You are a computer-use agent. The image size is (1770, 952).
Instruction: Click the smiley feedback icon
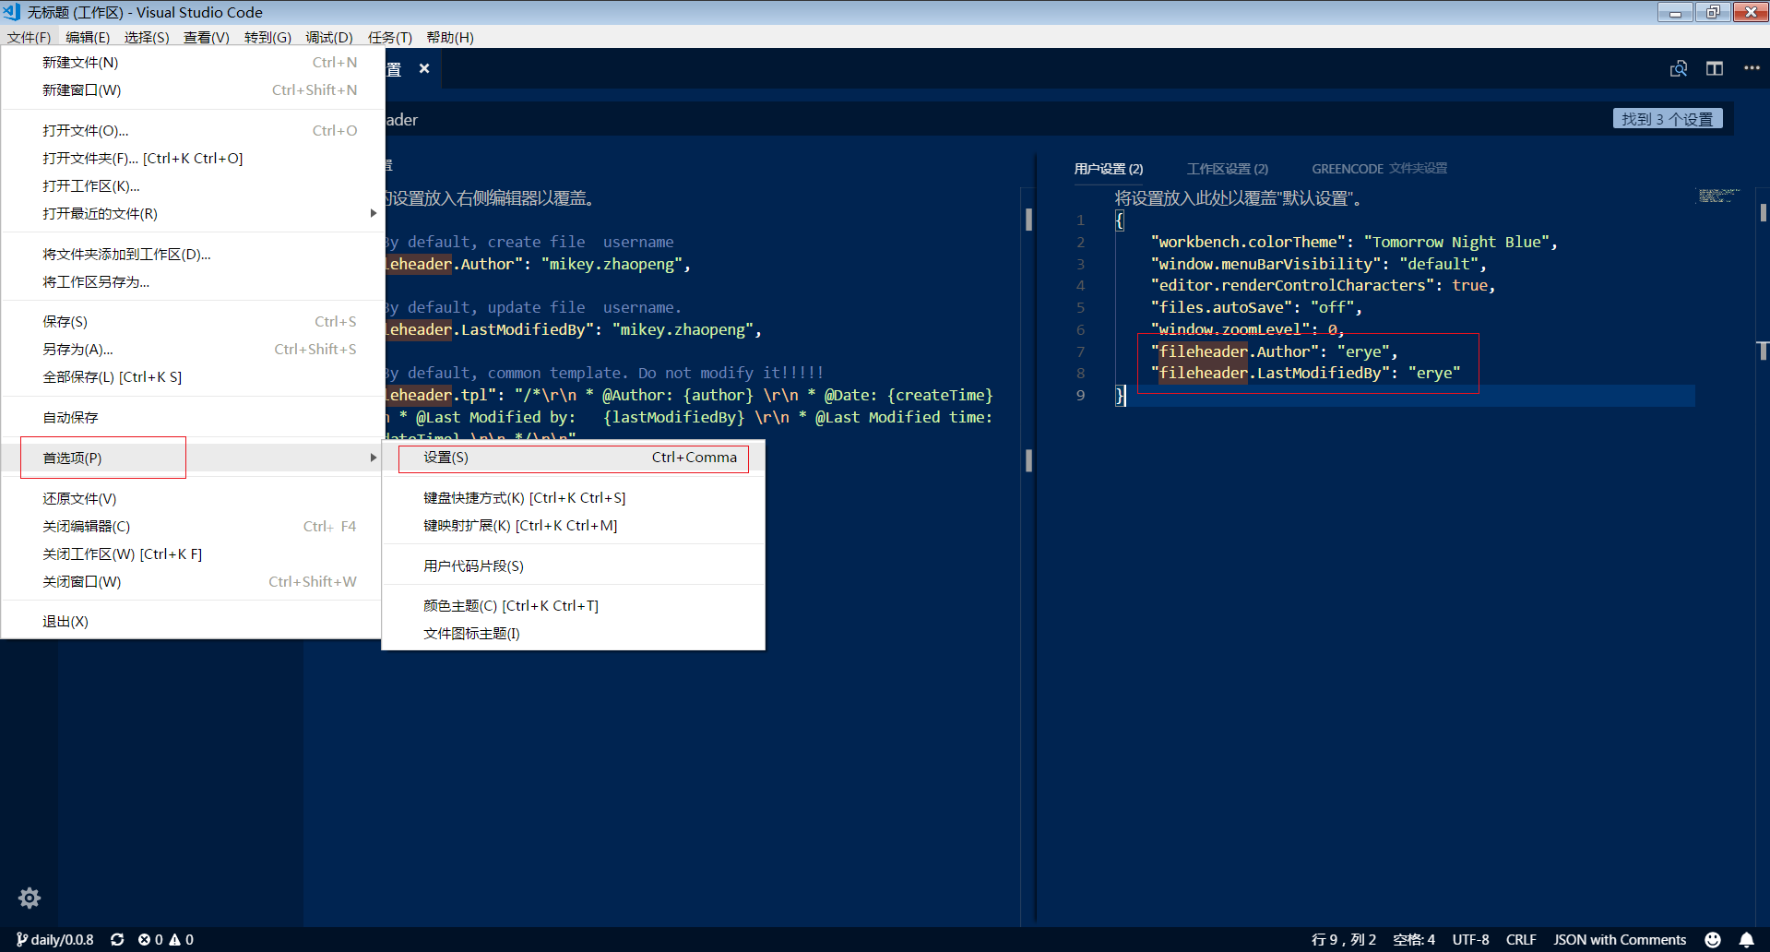(1713, 939)
